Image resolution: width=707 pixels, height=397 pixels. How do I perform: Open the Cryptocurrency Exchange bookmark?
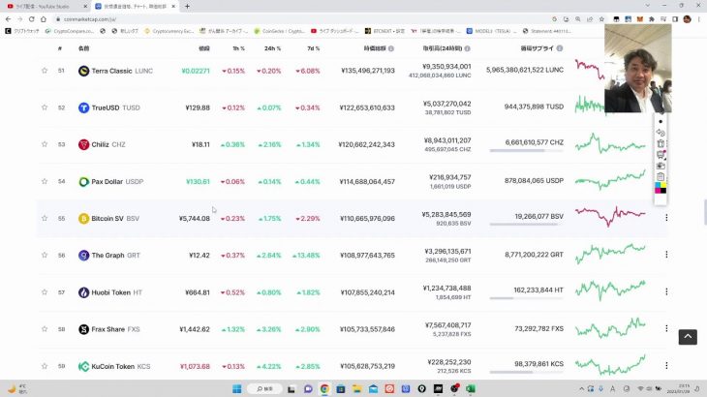click(x=169, y=31)
